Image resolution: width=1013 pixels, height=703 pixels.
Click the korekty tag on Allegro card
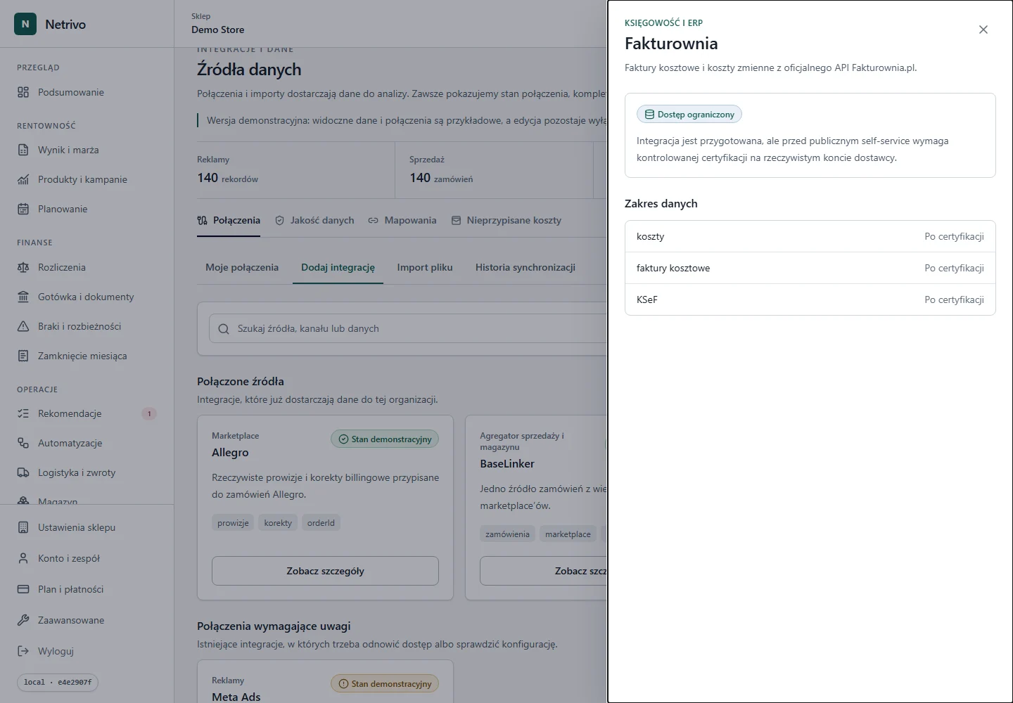click(x=278, y=523)
